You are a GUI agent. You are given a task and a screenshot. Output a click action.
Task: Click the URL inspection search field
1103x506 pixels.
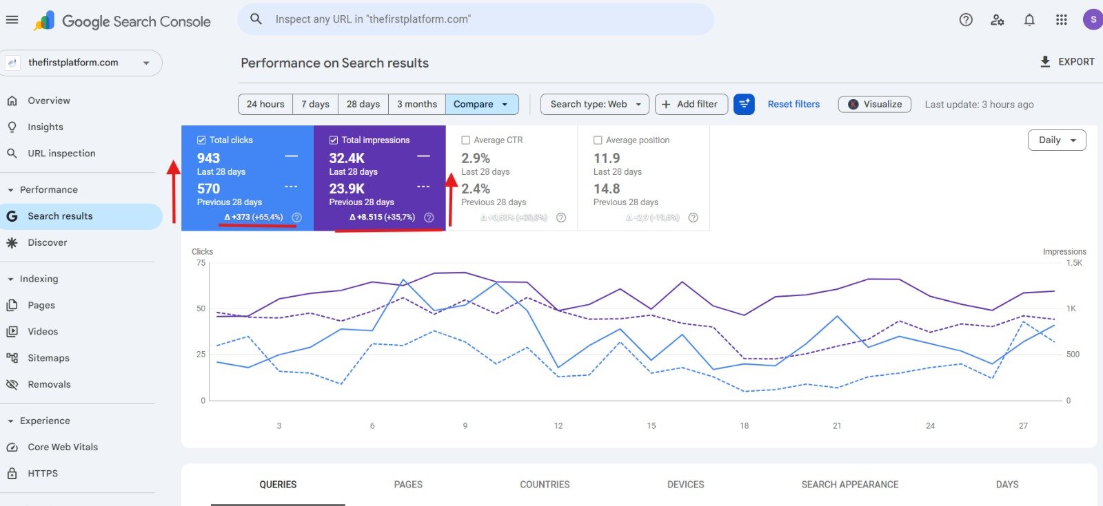click(476, 19)
